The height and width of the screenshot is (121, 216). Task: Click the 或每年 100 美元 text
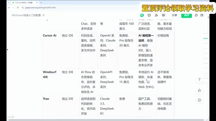point(127,26)
